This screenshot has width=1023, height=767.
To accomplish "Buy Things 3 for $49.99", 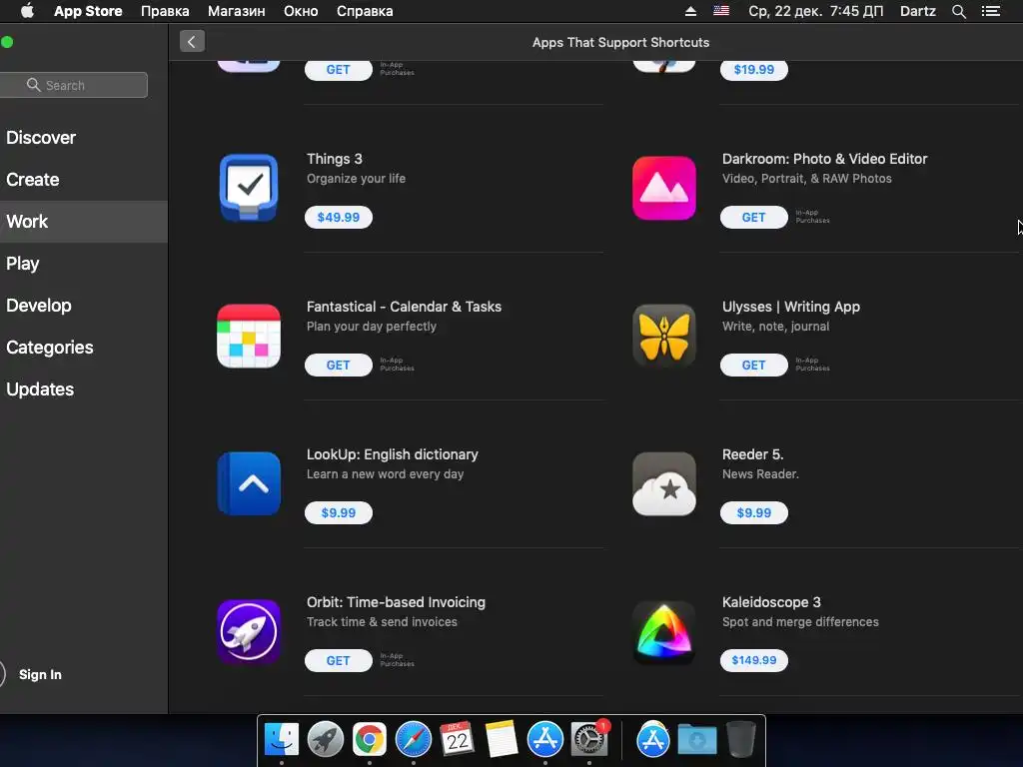I will tap(338, 217).
